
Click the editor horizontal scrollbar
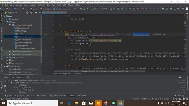tap(100, 71)
